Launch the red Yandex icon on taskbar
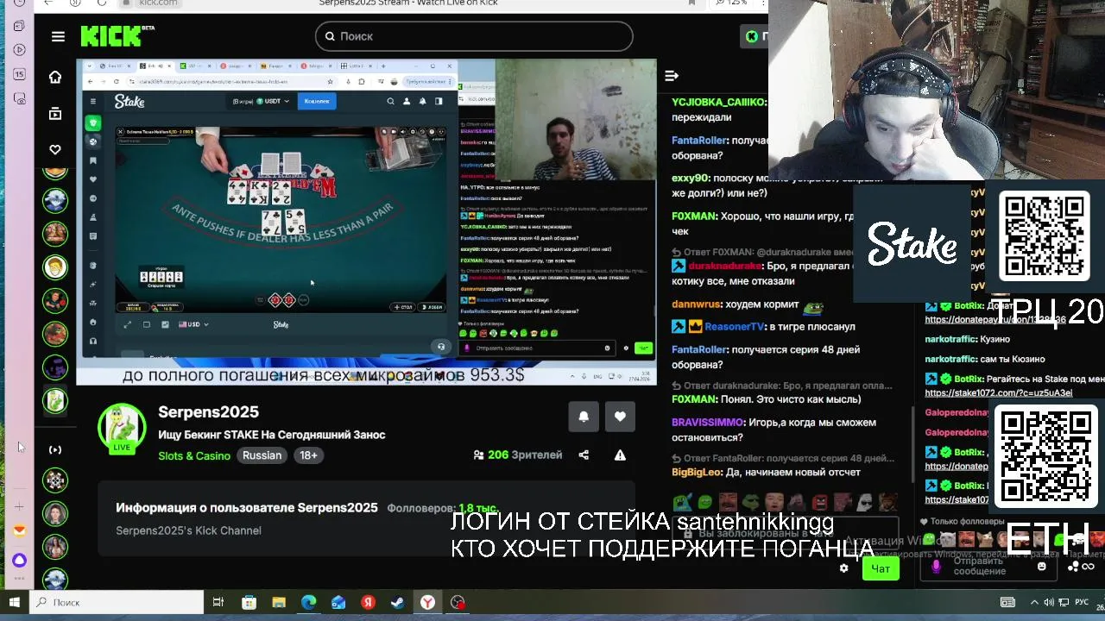Image resolution: width=1105 pixels, height=621 pixels. [x=369, y=602]
